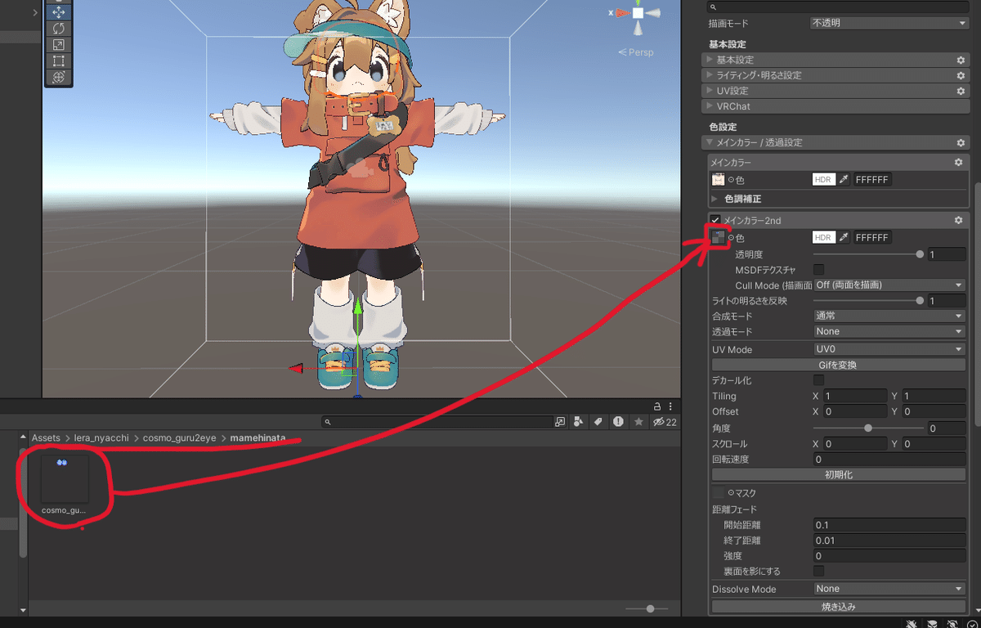Open gear menu for メインカラー2nd
981x628 pixels.
[959, 221]
